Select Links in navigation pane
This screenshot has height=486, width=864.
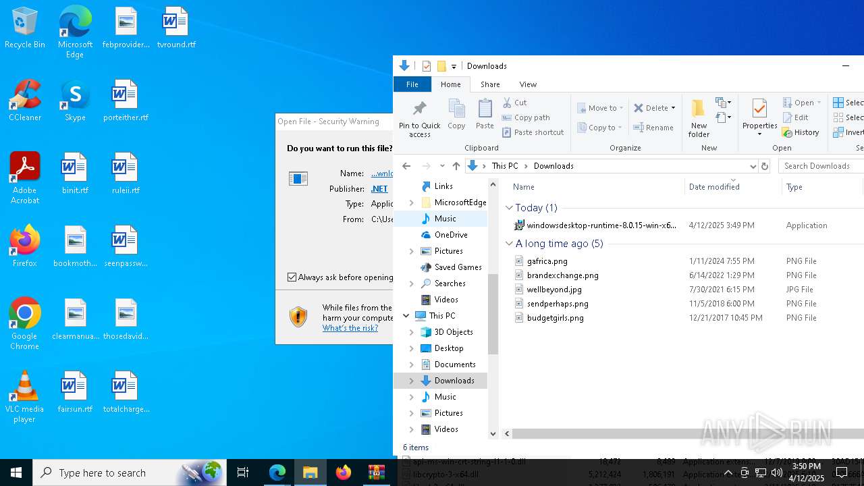(443, 186)
